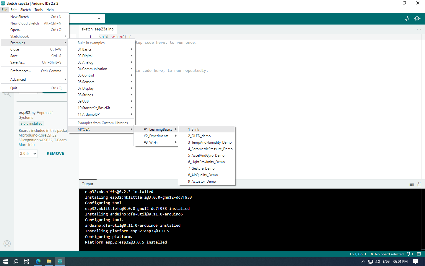The image size is (425, 266).
Task: Open 8_AirQuality_Demo example
Action: (207, 175)
